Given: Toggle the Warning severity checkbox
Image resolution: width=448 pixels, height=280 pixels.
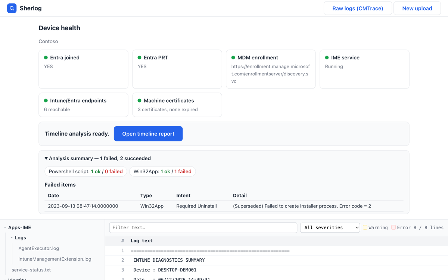Looking at the screenshot, I should [365, 227].
